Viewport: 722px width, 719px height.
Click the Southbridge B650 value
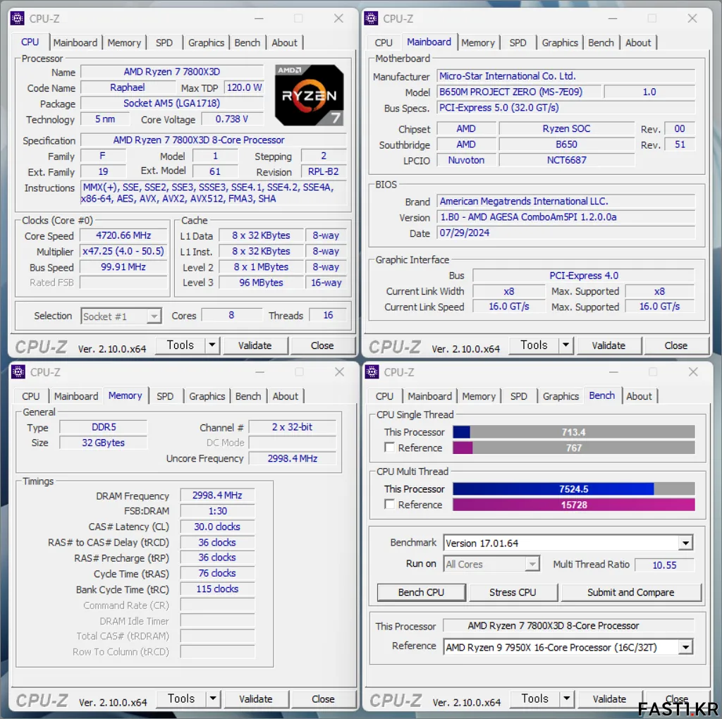point(567,145)
